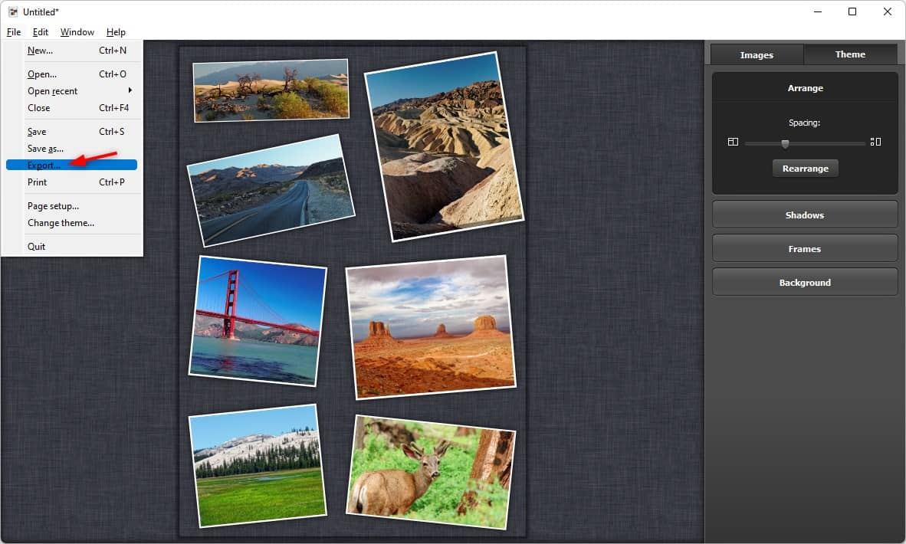Choose New... from the File menu
This screenshot has height=544, width=906.
click(x=71, y=51)
